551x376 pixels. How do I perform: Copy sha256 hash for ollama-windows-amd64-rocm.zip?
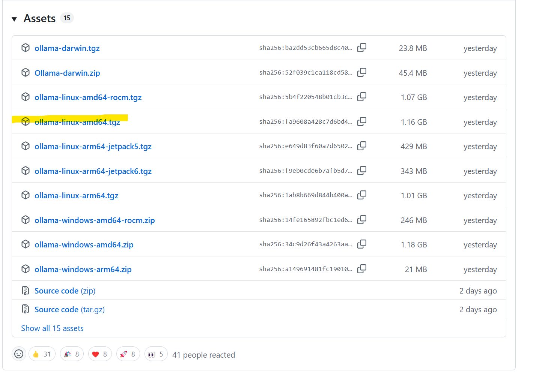[362, 220]
